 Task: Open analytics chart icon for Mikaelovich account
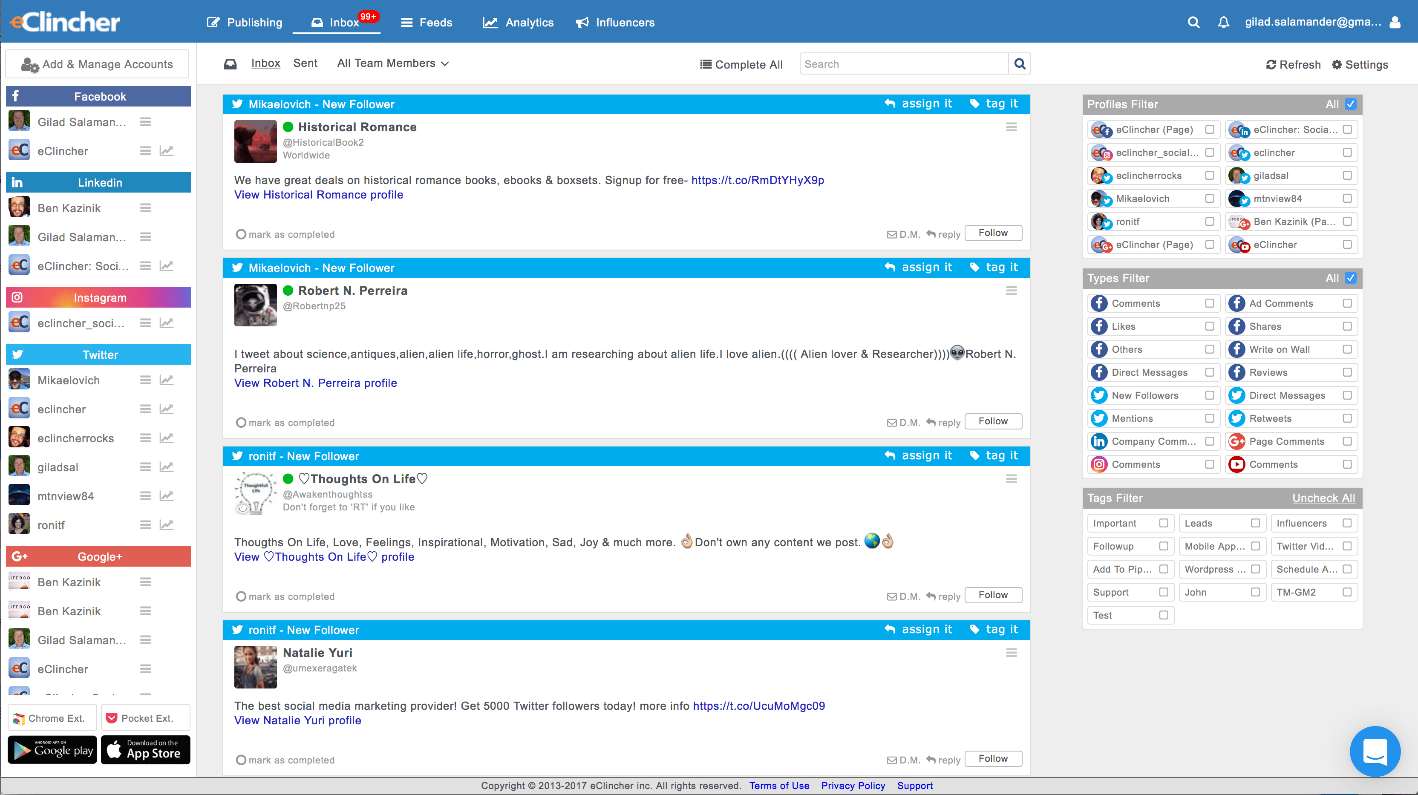point(166,380)
